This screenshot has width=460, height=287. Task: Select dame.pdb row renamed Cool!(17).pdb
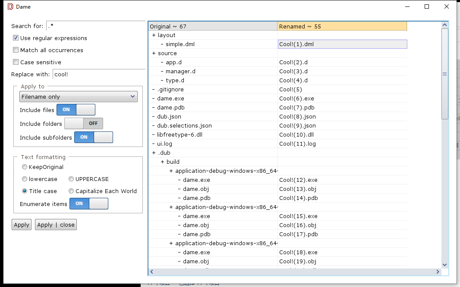click(x=213, y=234)
